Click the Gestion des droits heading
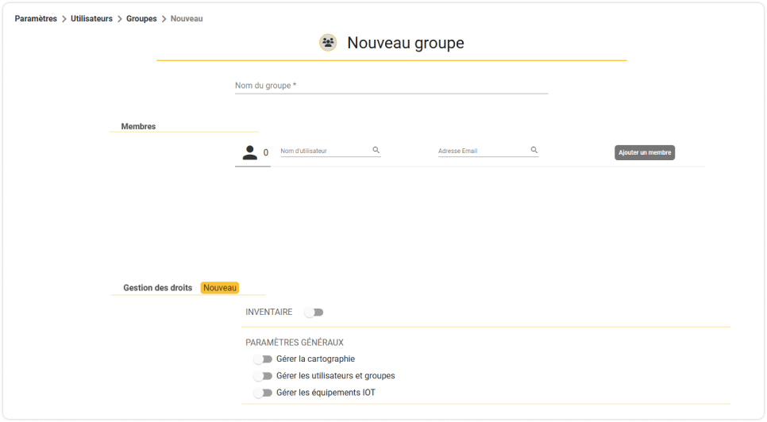767x422 pixels. point(157,288)
